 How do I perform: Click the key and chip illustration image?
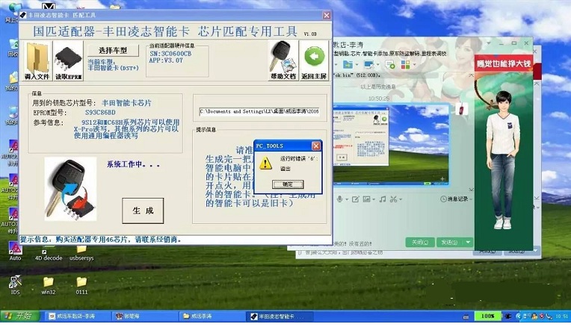[70, 189]
